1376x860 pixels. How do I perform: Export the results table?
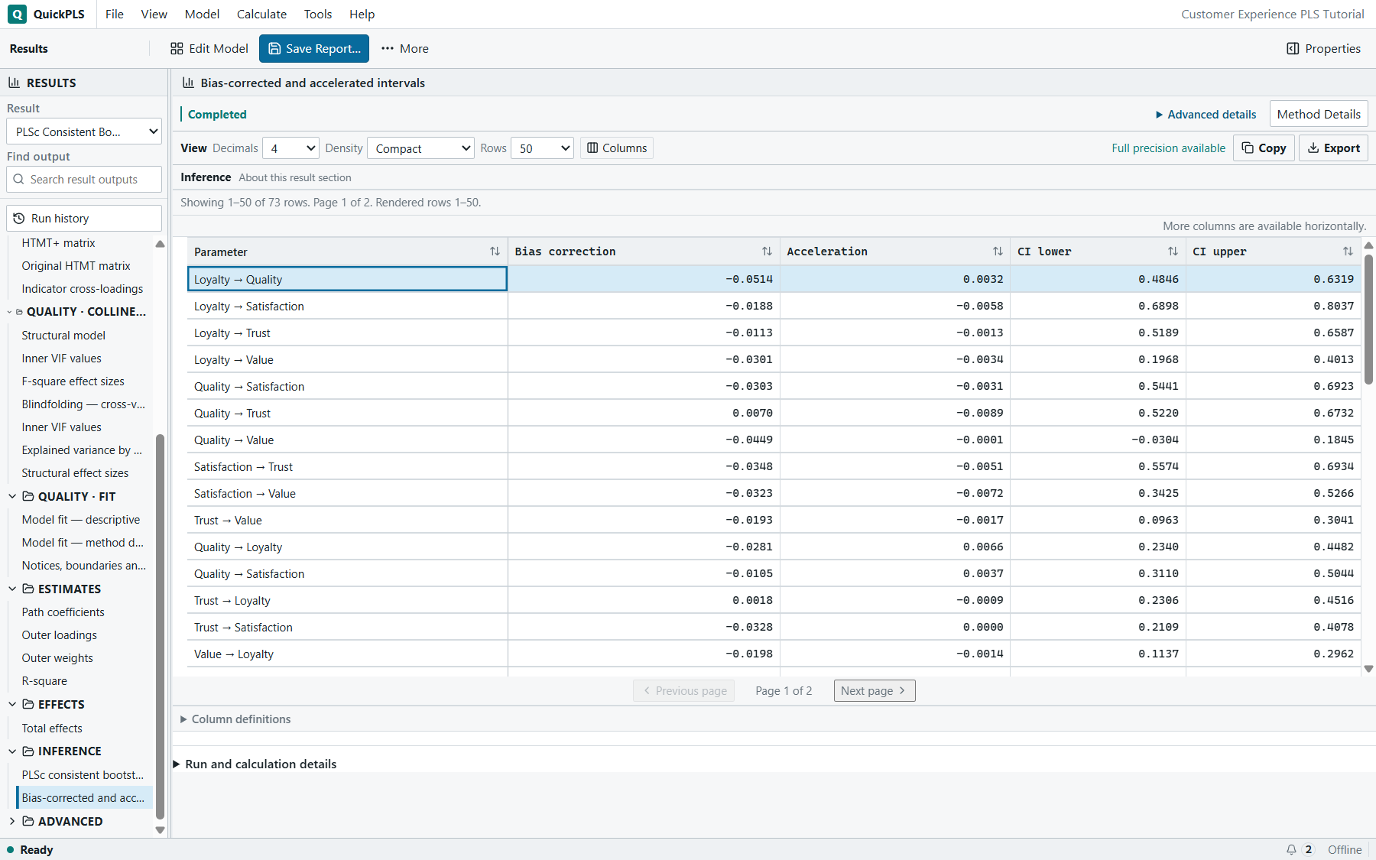pos(1333,148)
